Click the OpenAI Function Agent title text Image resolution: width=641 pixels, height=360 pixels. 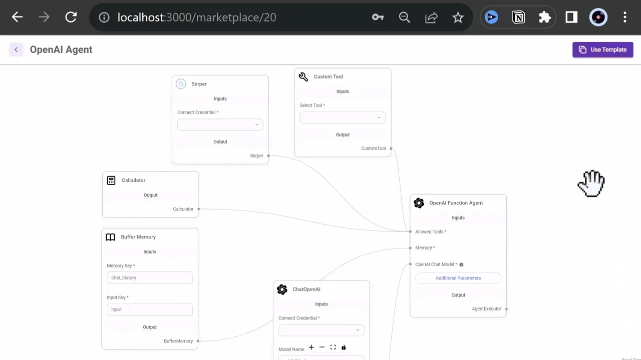point(456,203)
